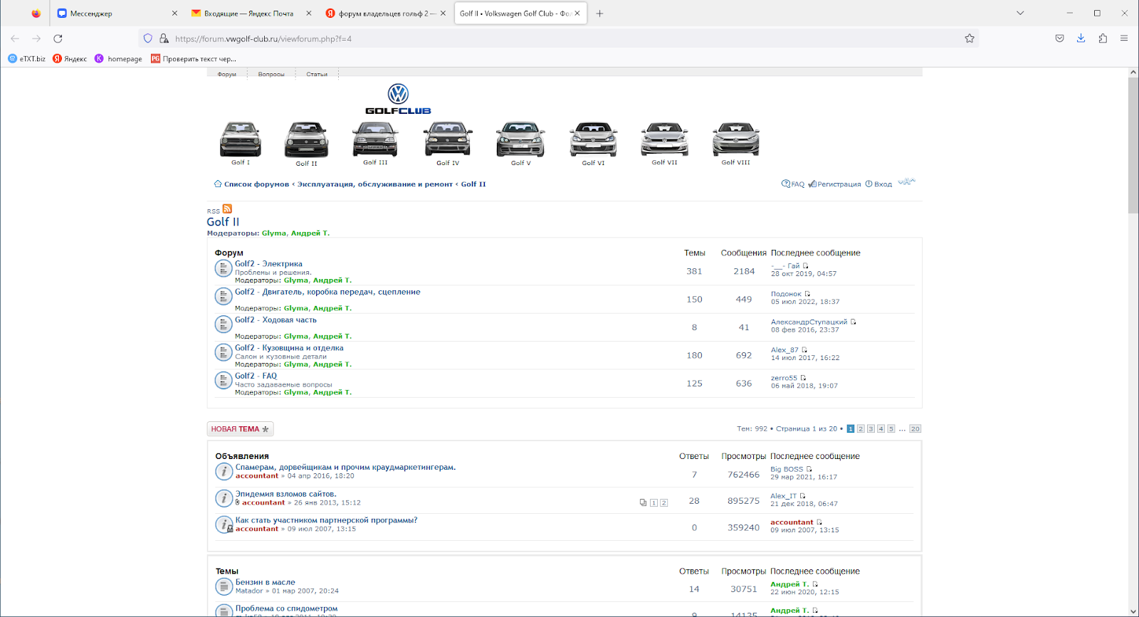This screenshot has width=1139, height=617.
Task: Open the Вопросы menu item
Action: (x=271, y=74)
